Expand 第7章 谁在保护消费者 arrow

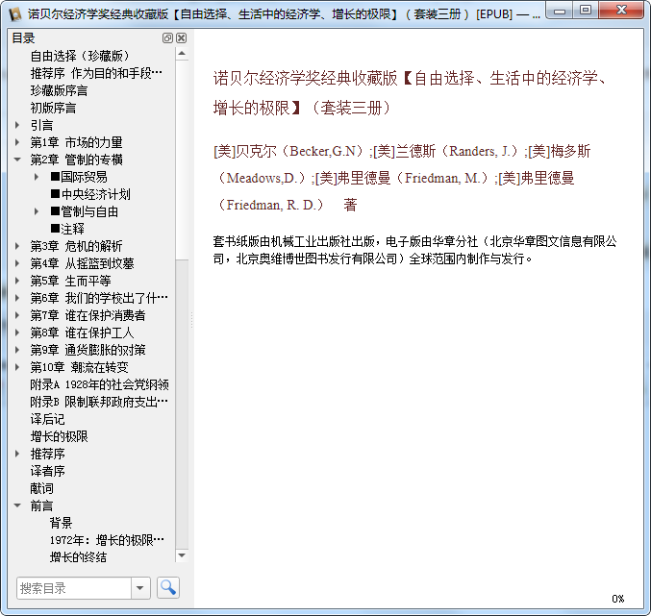point(17,315)
